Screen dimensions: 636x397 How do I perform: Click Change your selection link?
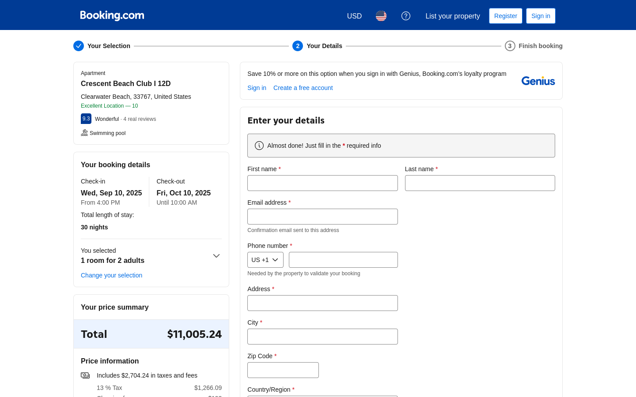click(111, 275)
